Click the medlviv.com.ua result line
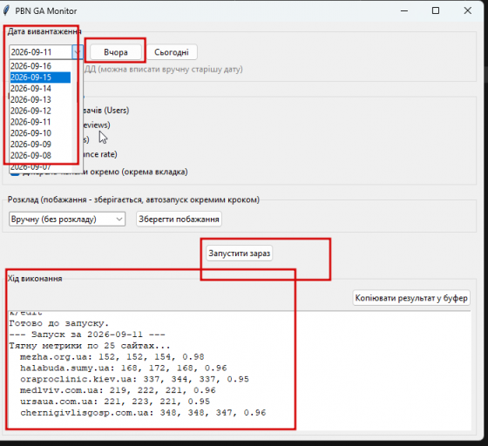 pos(118,390)
